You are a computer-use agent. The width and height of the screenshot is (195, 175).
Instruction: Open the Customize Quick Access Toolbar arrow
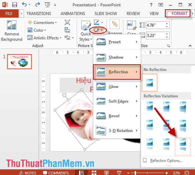[x=55, y=5]
